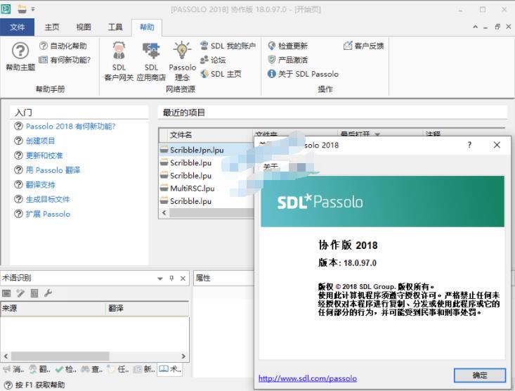Pin the 术语识别 panel
Screen dimensions: 515x391
point(171,278)
